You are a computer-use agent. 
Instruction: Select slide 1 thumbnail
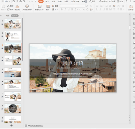[x=12, y=24]
